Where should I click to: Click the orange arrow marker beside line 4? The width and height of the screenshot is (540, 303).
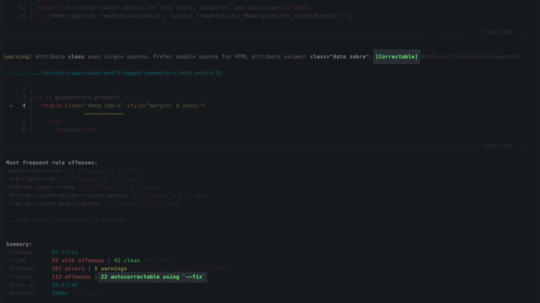[11, 106]
